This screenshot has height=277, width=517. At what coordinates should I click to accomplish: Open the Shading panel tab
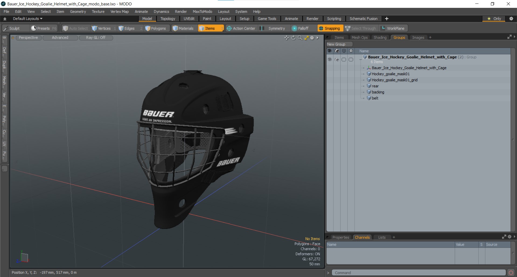tap(380, 37)
